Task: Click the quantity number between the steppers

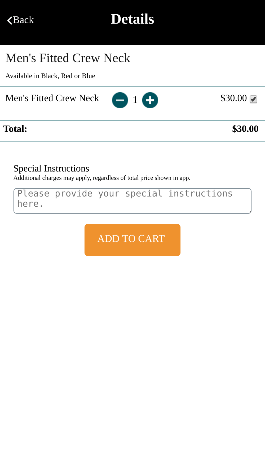Action: click(x=135, y=100)
